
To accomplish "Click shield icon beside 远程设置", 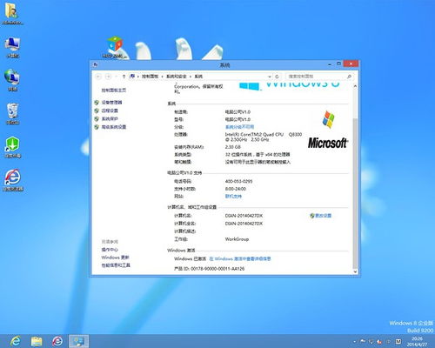I will click(97, 110).
